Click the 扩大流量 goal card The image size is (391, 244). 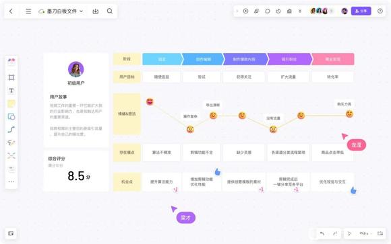click(x=289, y=77)
